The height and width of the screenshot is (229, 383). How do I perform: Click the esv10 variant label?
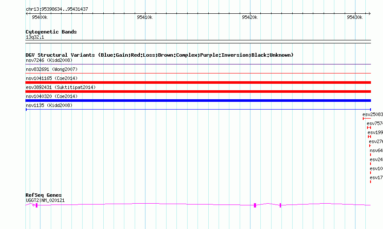tap(377, 168)
